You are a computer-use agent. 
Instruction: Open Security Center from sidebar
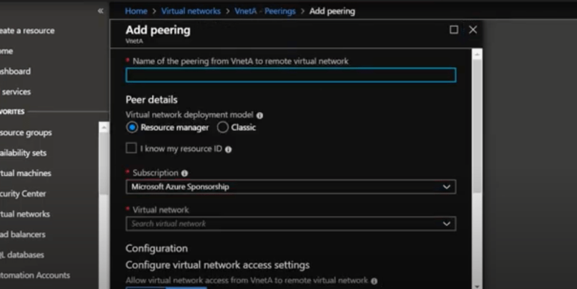[x=23, y=193]
